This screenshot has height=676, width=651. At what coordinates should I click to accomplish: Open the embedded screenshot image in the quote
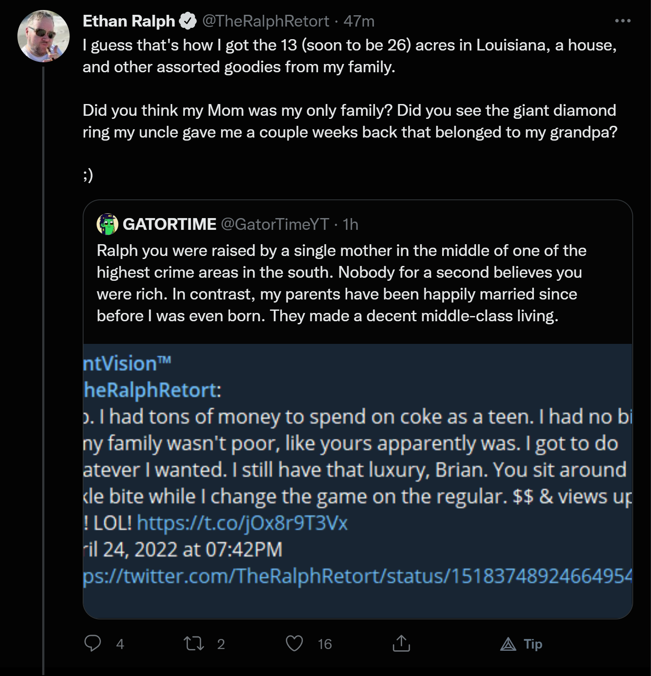[357, 481]
